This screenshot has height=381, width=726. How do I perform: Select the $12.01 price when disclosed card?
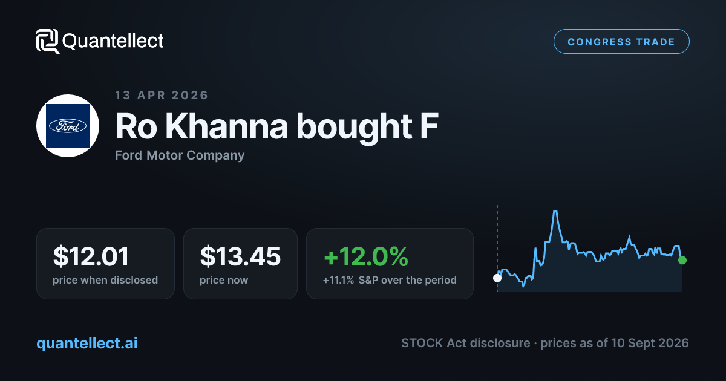click(105, 264)
